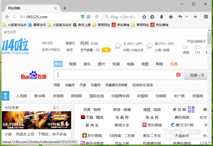Screen dimensions: 213x146
Task: Expand dropdown next to undo arrow
Action: pos(187,17)
